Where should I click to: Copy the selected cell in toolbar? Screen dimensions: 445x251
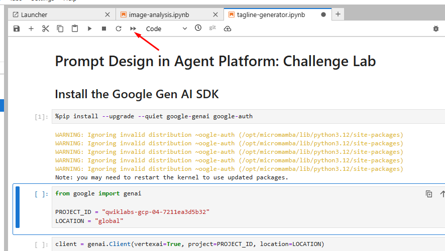click(x=60, y=29)
